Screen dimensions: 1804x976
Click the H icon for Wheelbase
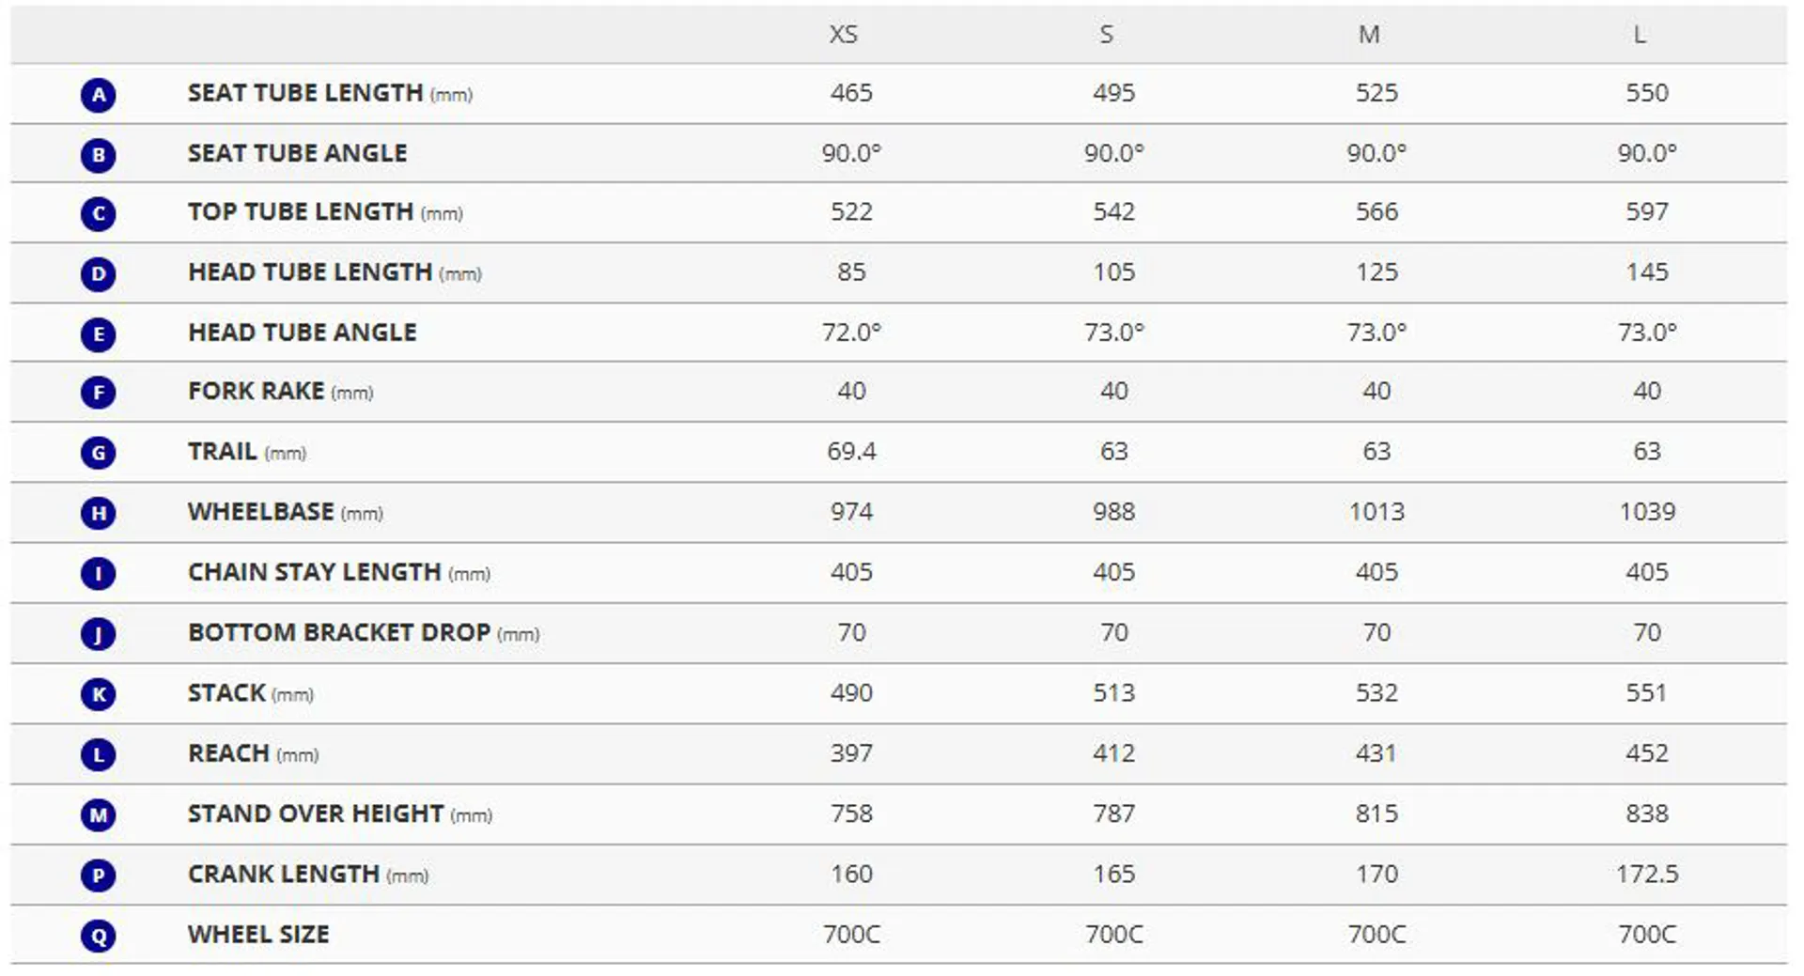click(x=98, y=514)
